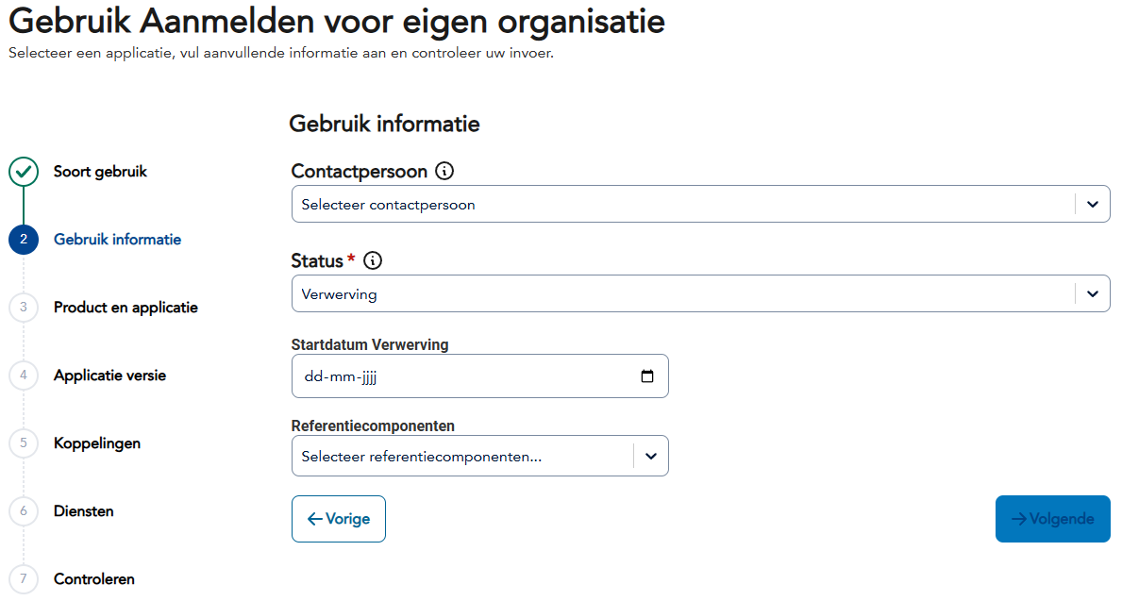Expand the Selecteer contactpersoon dropdown
1122x601 pixels.
pos(1092,204)
